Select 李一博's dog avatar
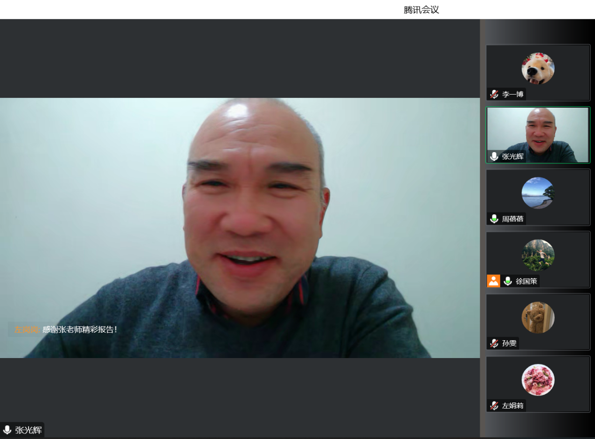 [538, 68]
